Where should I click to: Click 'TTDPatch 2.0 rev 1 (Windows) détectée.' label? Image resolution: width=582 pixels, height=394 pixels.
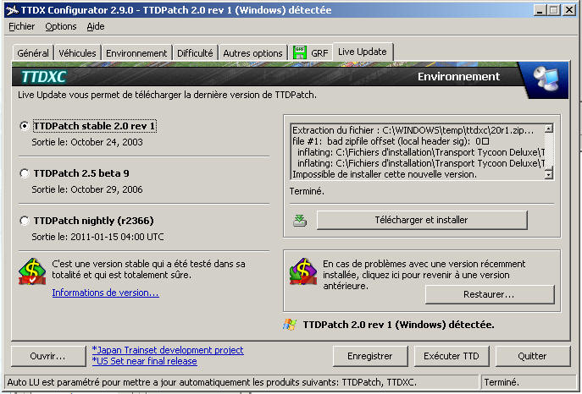click(399, 325)
